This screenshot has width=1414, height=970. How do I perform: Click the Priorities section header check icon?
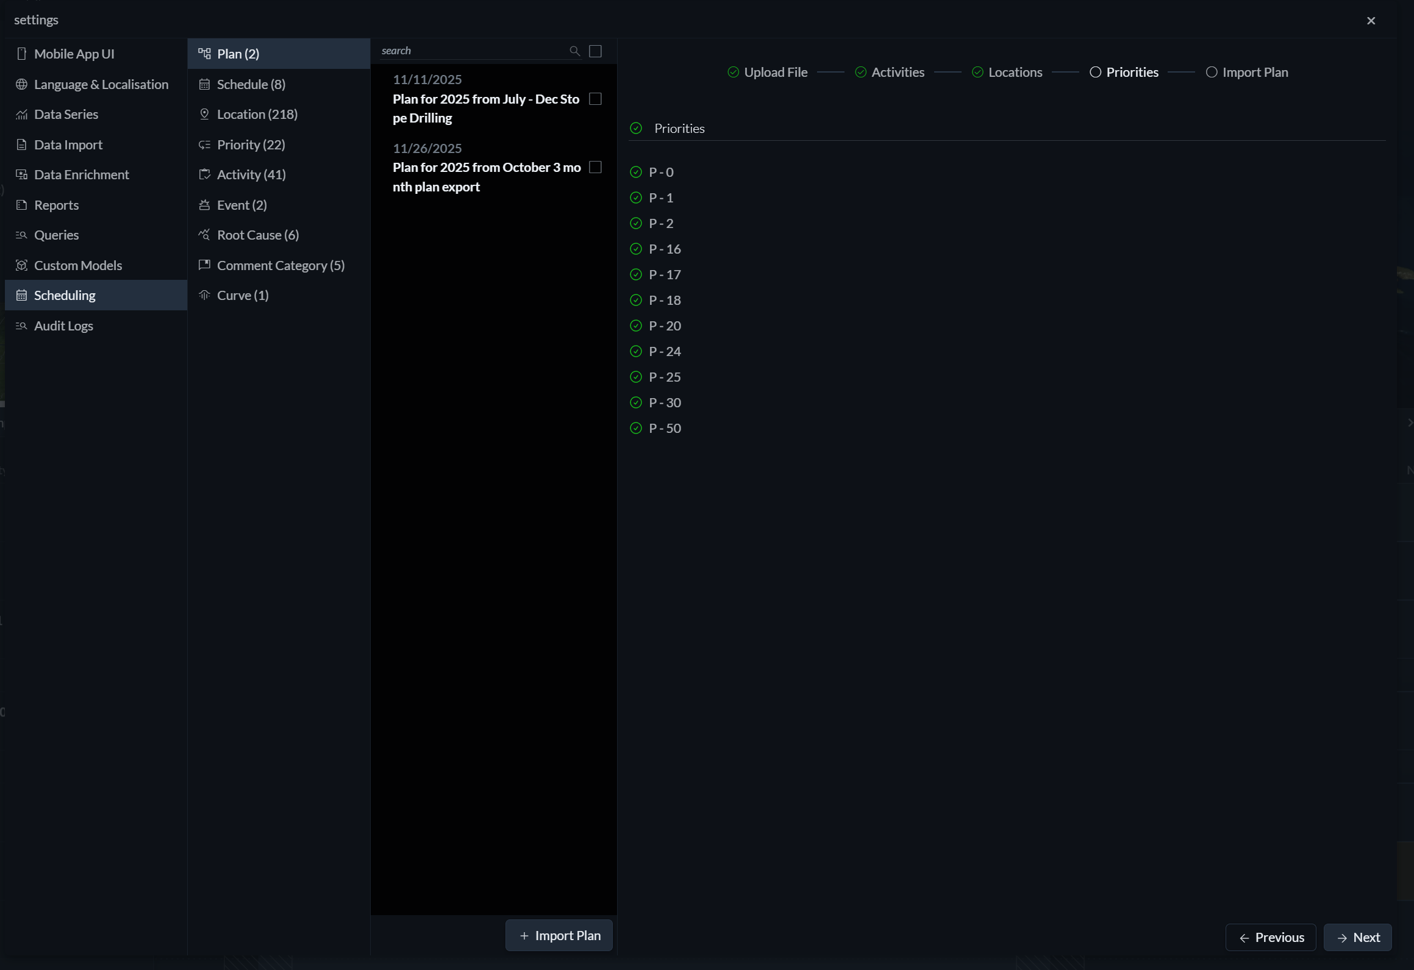(636, 128)
